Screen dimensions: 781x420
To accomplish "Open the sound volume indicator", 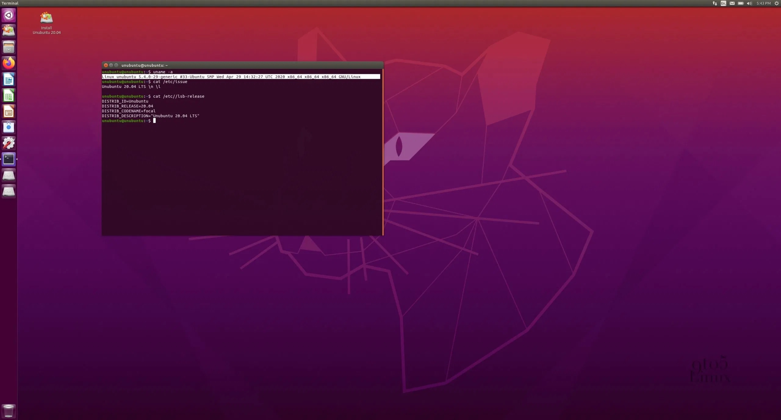I will (749, 3).
